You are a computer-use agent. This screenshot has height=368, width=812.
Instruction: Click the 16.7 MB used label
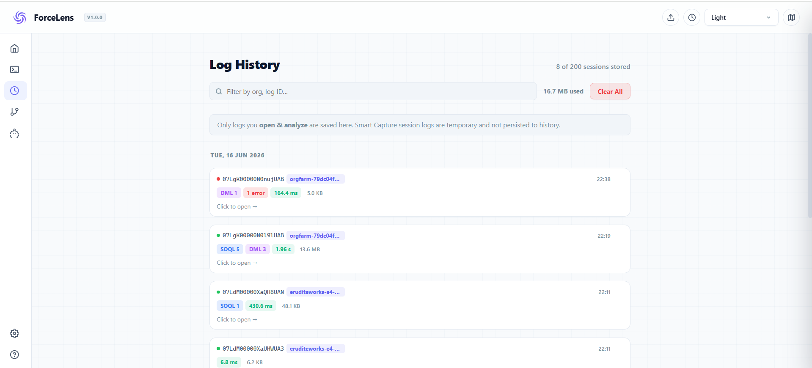pyautogui.click(x=563, y=91)
